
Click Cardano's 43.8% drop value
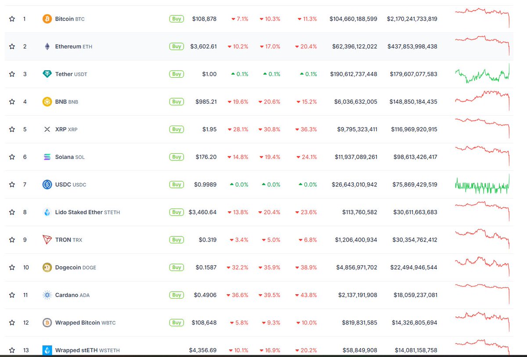tap(307, 295)
